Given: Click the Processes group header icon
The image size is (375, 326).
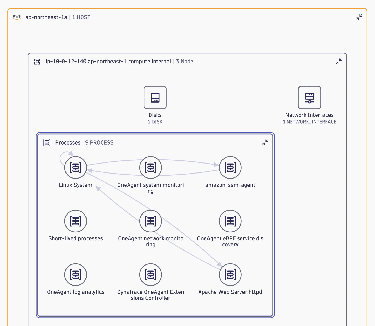Looking at the screenshot, I should [47, 143].
